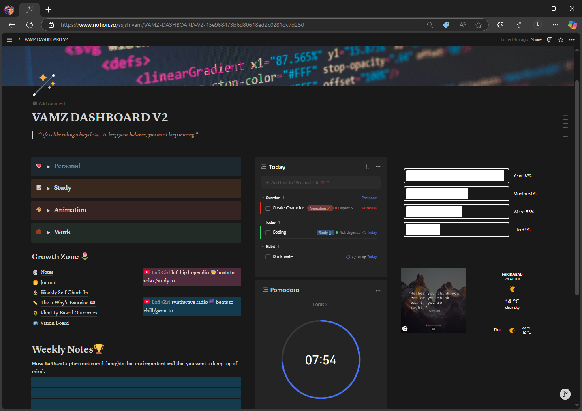Open the Notion page options three-dot menu
The image size is (582, 411).
point(572,40)
